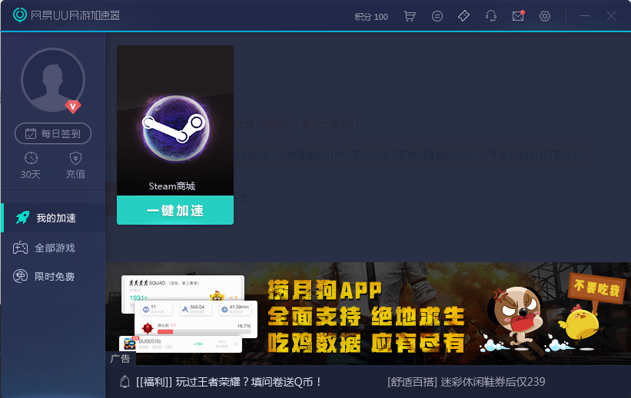The image size is (631, 398).
Task: Open the shopping cart icon in title bar
Action: click(x=410, y=16)
